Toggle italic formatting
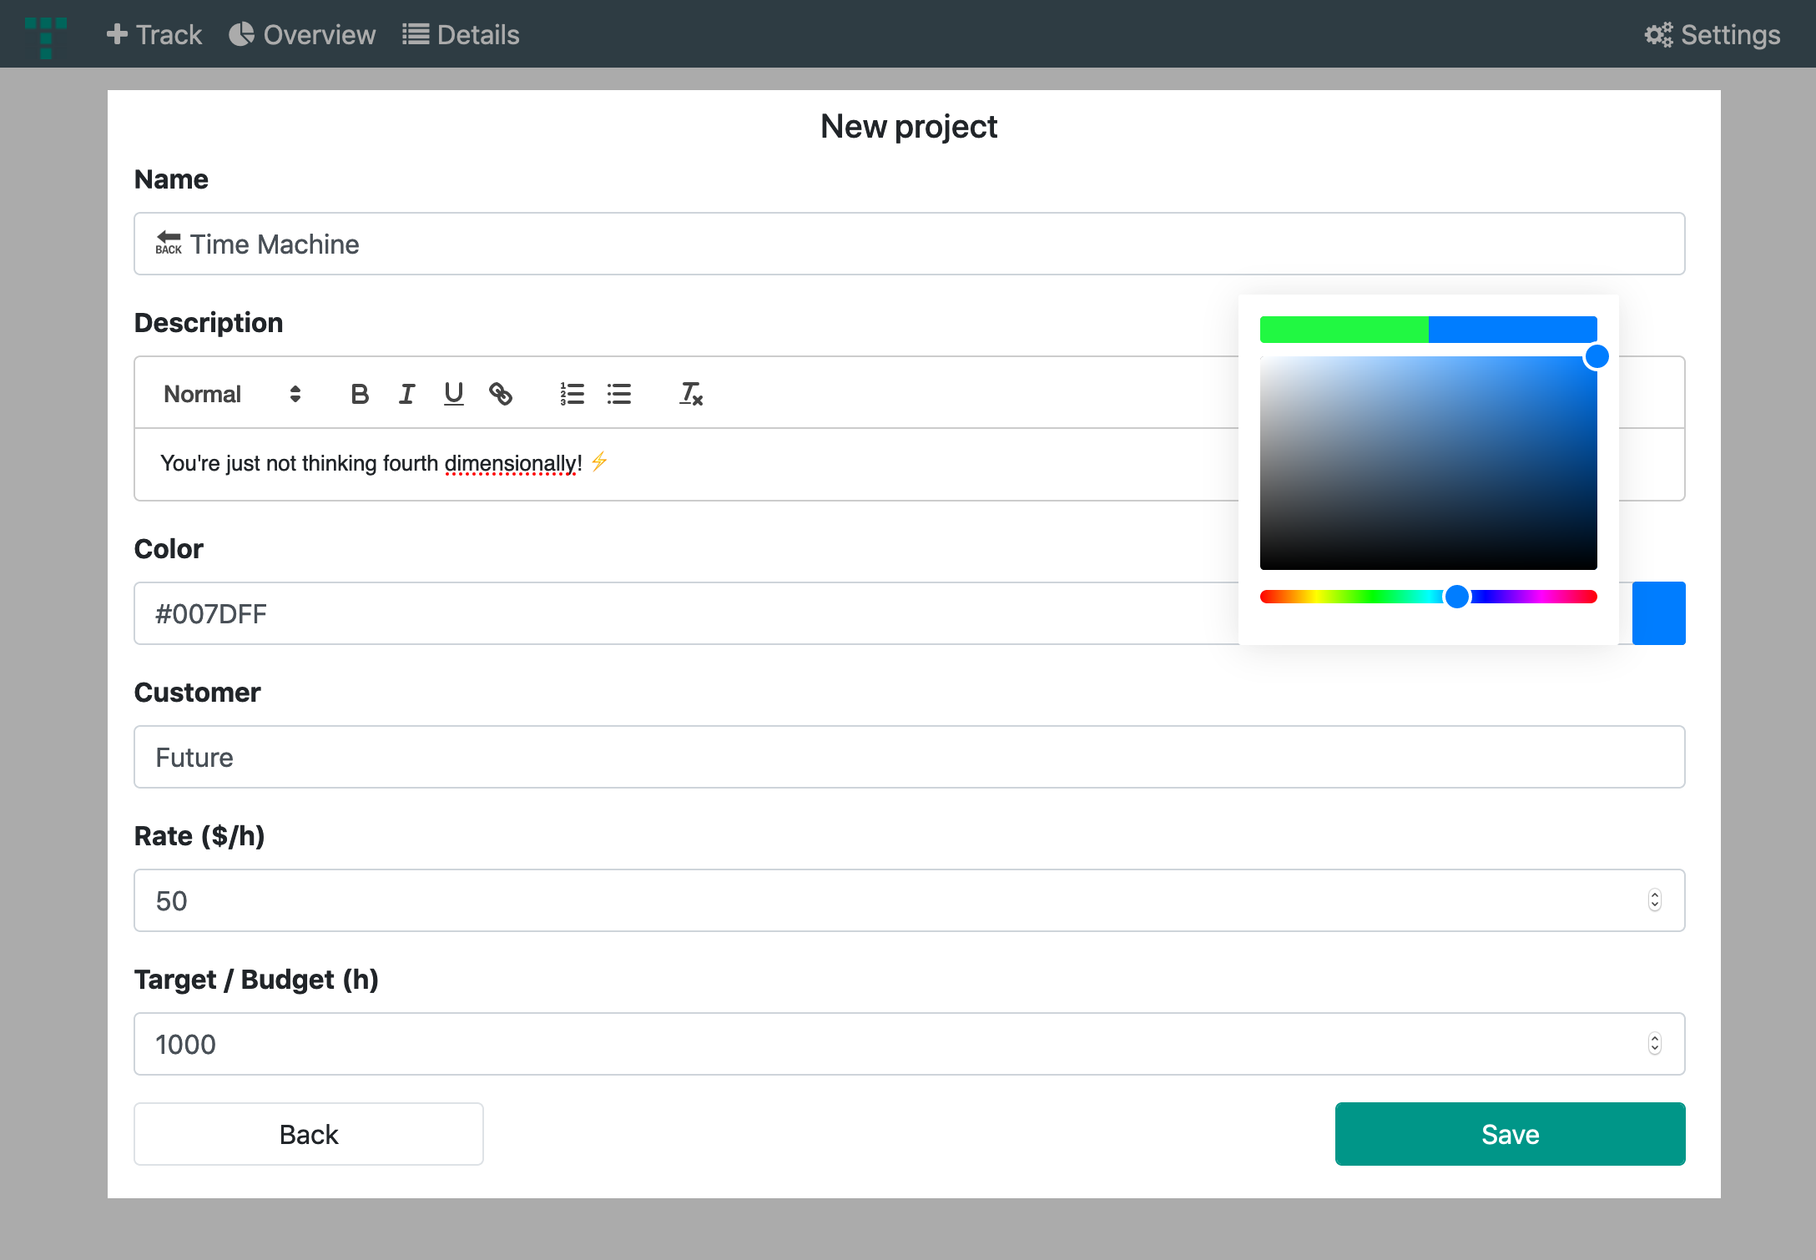Screen dimensions: 1816x1260 (406, 394)
